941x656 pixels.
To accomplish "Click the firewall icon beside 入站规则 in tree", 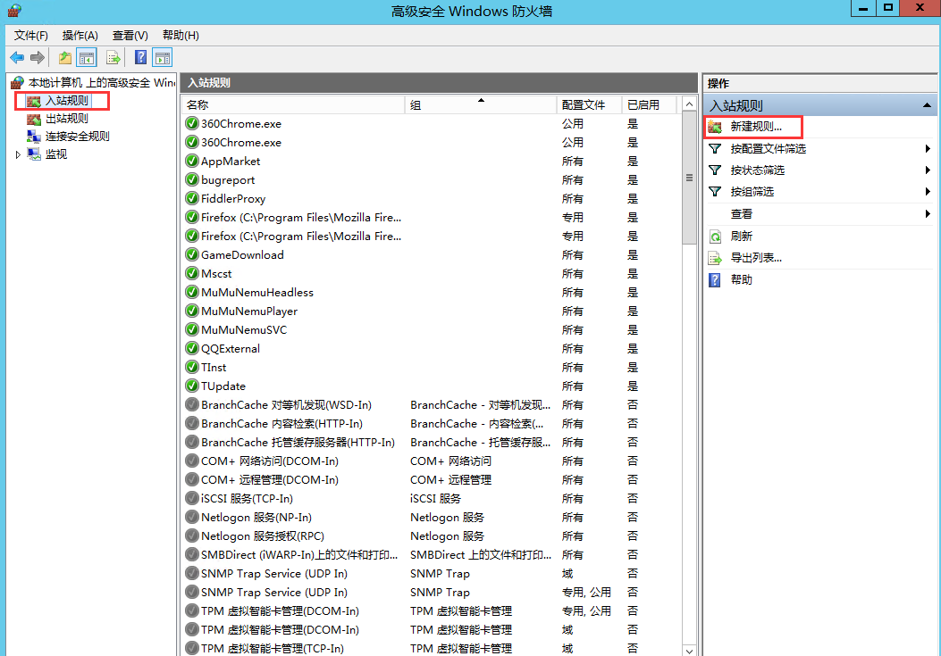I will point(34,102).
